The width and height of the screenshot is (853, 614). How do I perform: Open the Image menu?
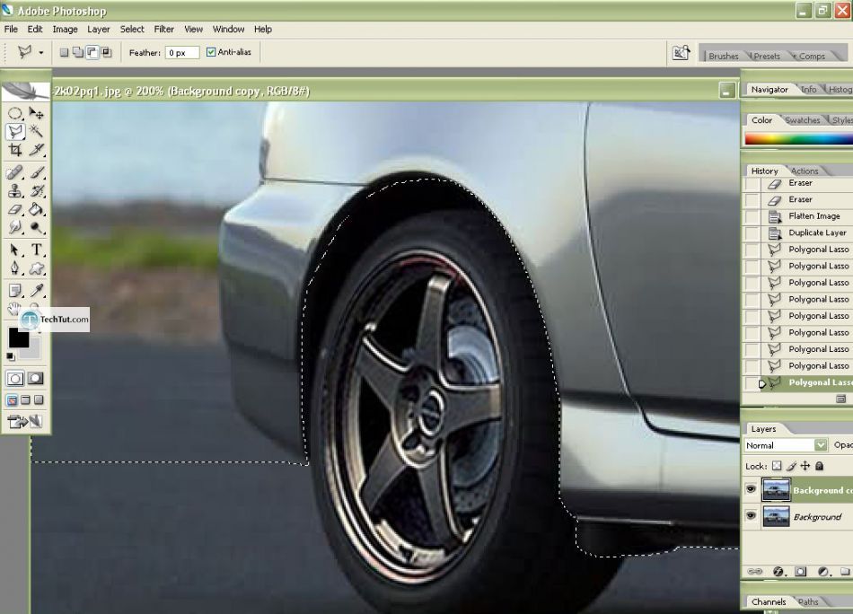[65, 30]
